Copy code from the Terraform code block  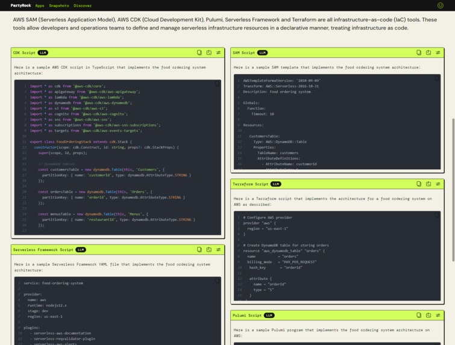pos(436,215)
